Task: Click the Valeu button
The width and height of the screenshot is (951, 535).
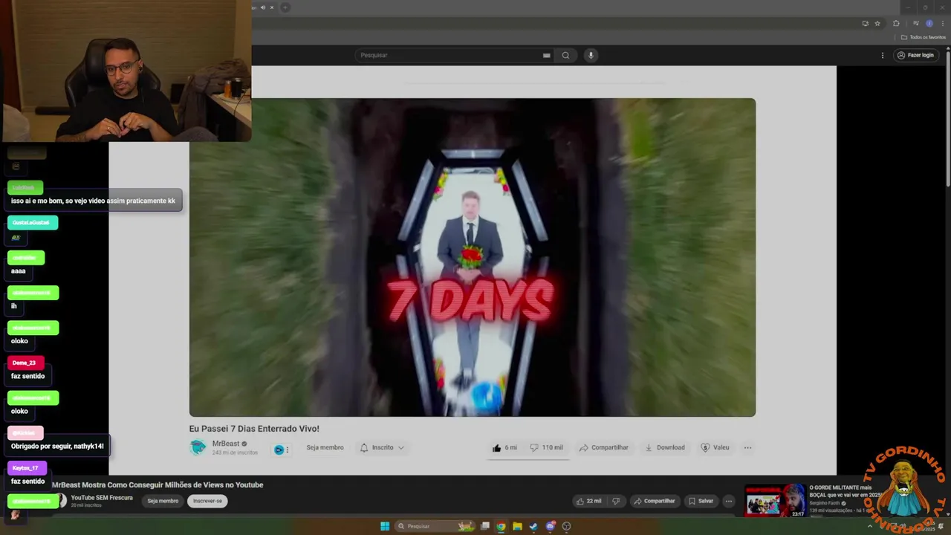Action: click(715, 447)
